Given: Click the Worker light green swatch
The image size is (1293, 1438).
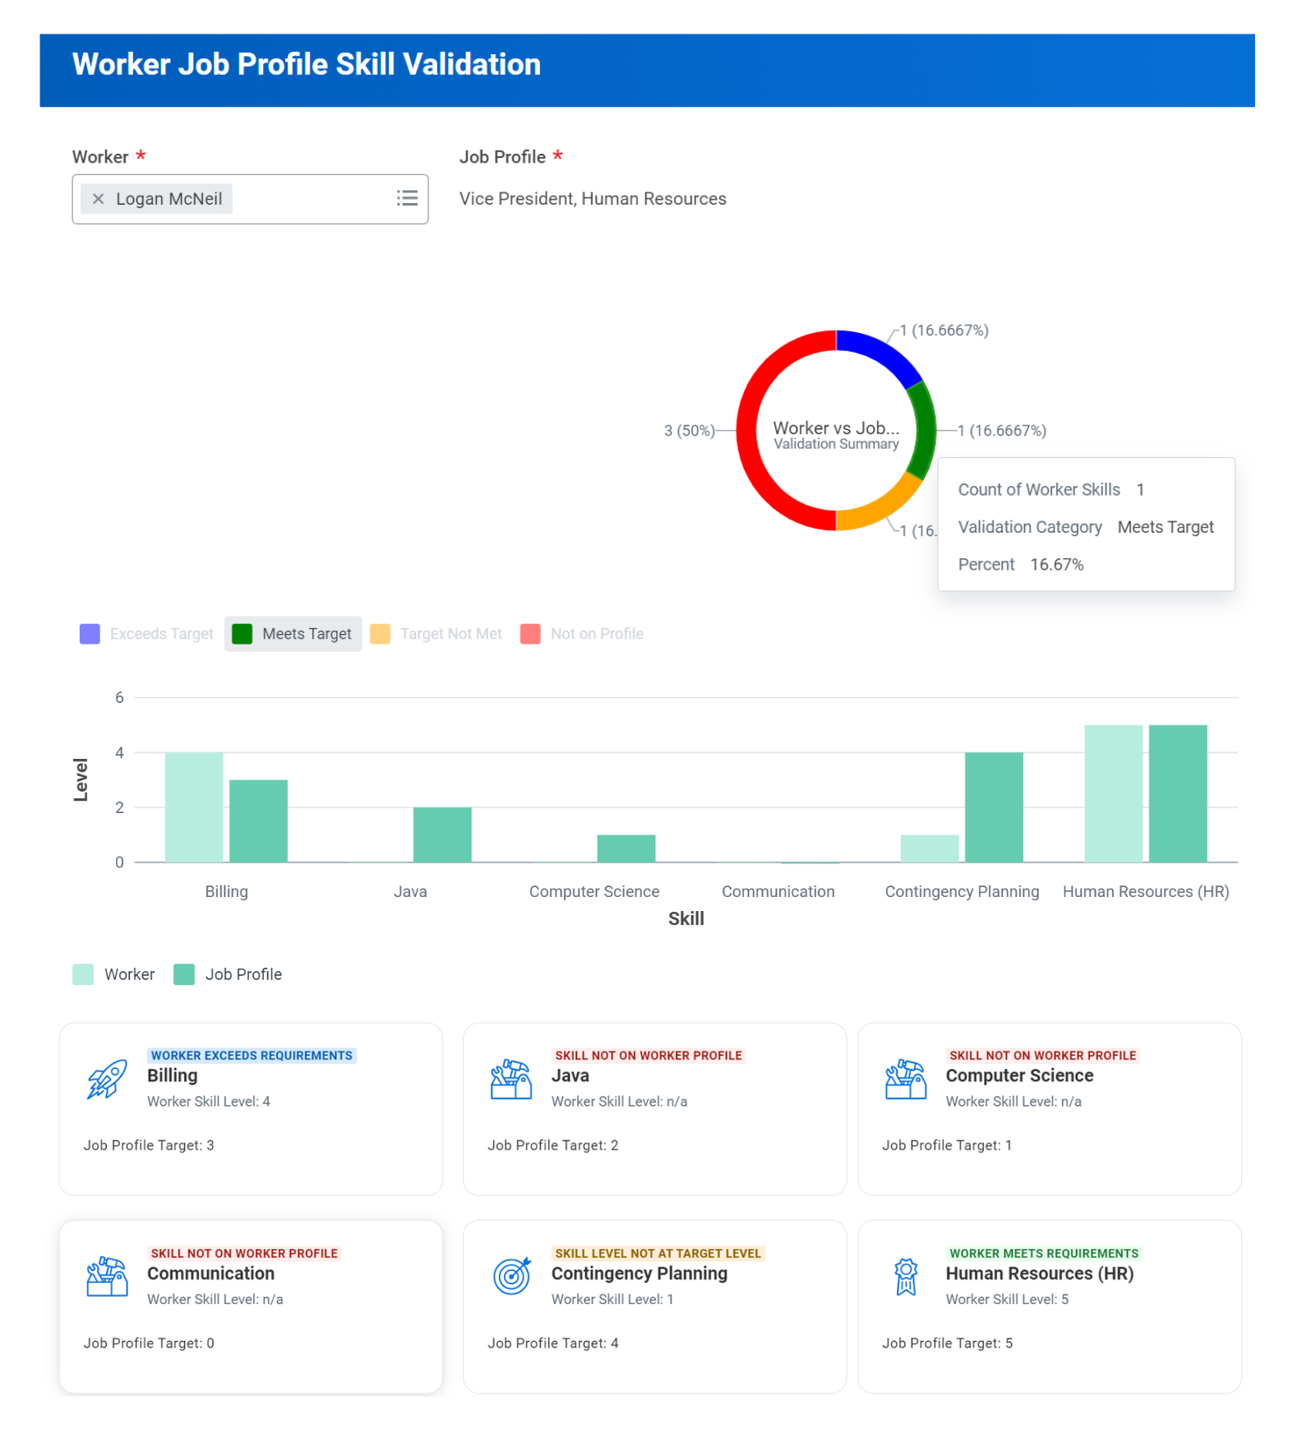Looking at the screenshot, I should point(83,974).
